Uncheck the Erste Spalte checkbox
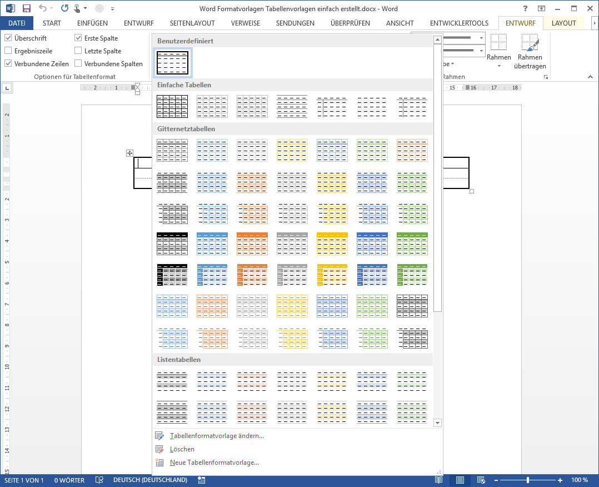 [78, 38]
